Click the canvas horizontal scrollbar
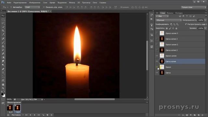Viewport: 208px width, 117px height. coord(95,99)
